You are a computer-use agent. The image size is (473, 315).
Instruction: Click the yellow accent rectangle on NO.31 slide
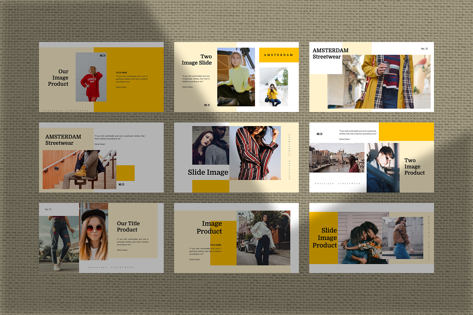(x=406, y=132)
